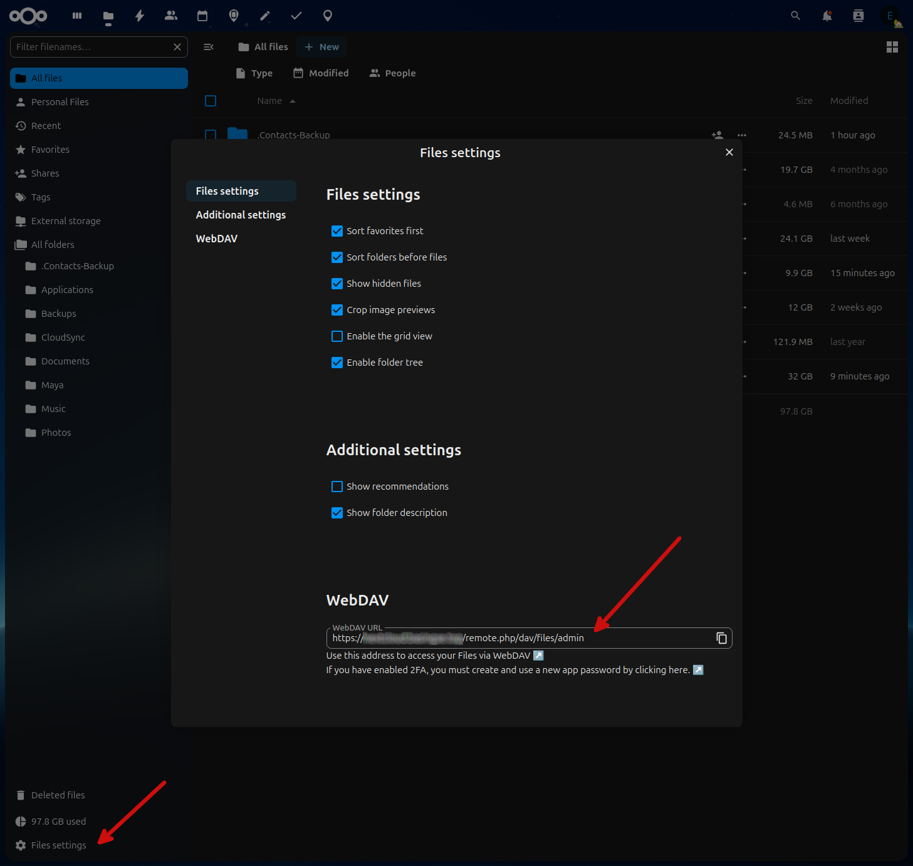Select All files in sidebar
The image size is (913, 866).
point(99,78)
